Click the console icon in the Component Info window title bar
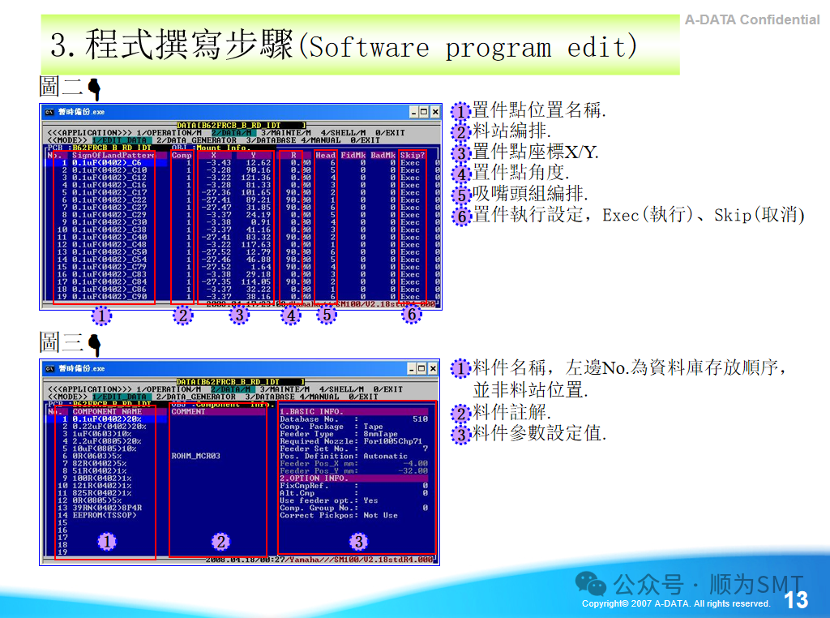This screenshot has height=618, width=830. pyautogui.click(x=49, y=368)
